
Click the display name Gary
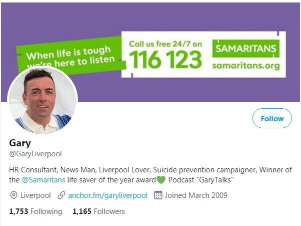pos(20,143)
